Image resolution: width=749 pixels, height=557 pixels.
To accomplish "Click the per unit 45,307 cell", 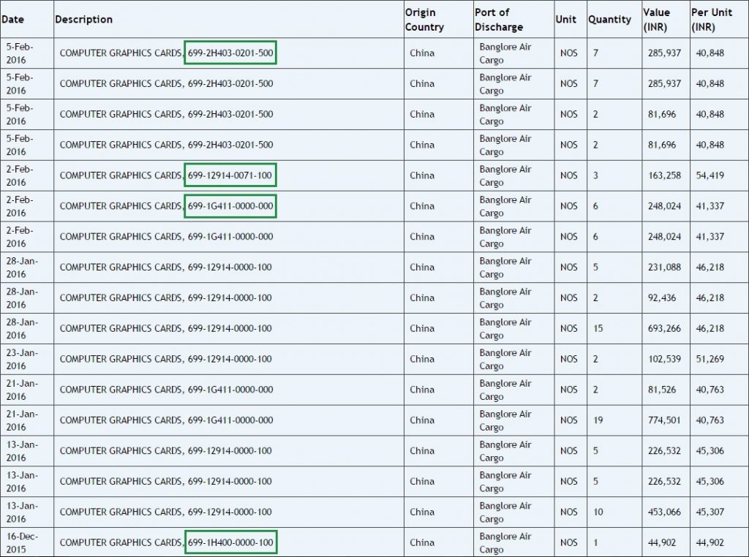I will point(710,512).
